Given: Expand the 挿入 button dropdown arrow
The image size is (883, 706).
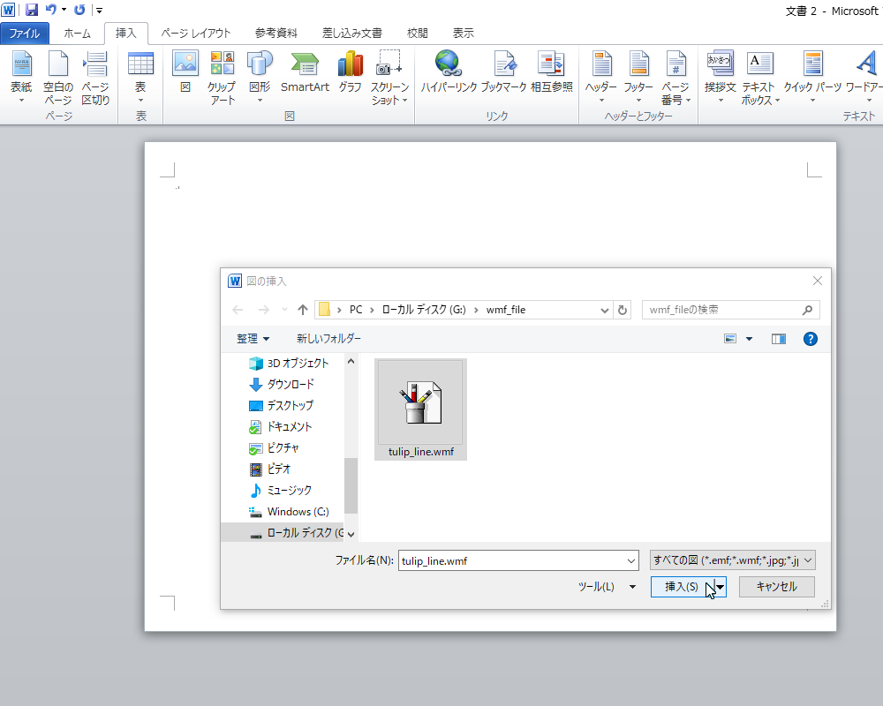Looking at the screenshot, I should (x=721, y=587).
